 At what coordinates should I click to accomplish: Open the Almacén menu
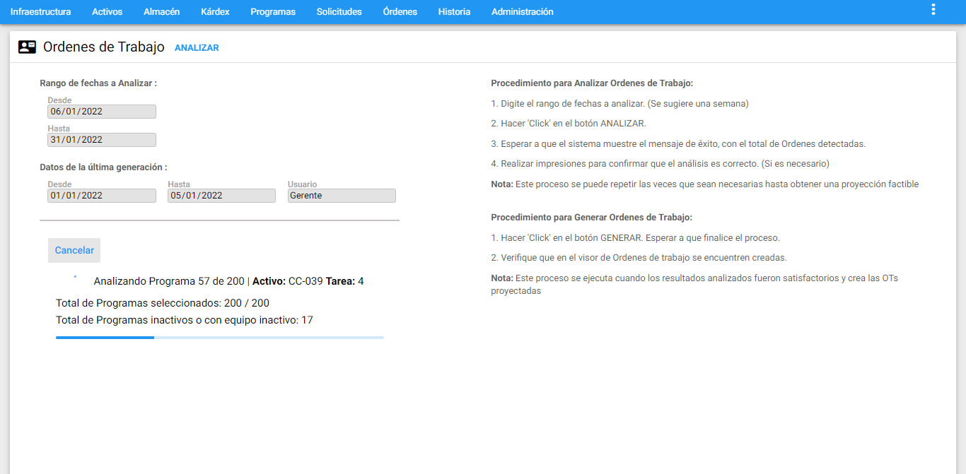tap(161, 12)
